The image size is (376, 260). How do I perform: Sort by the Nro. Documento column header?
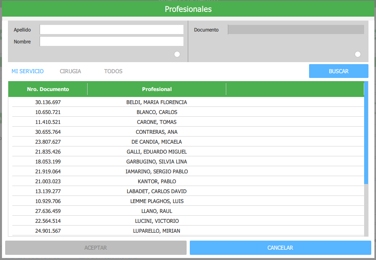tap(48, 89)
